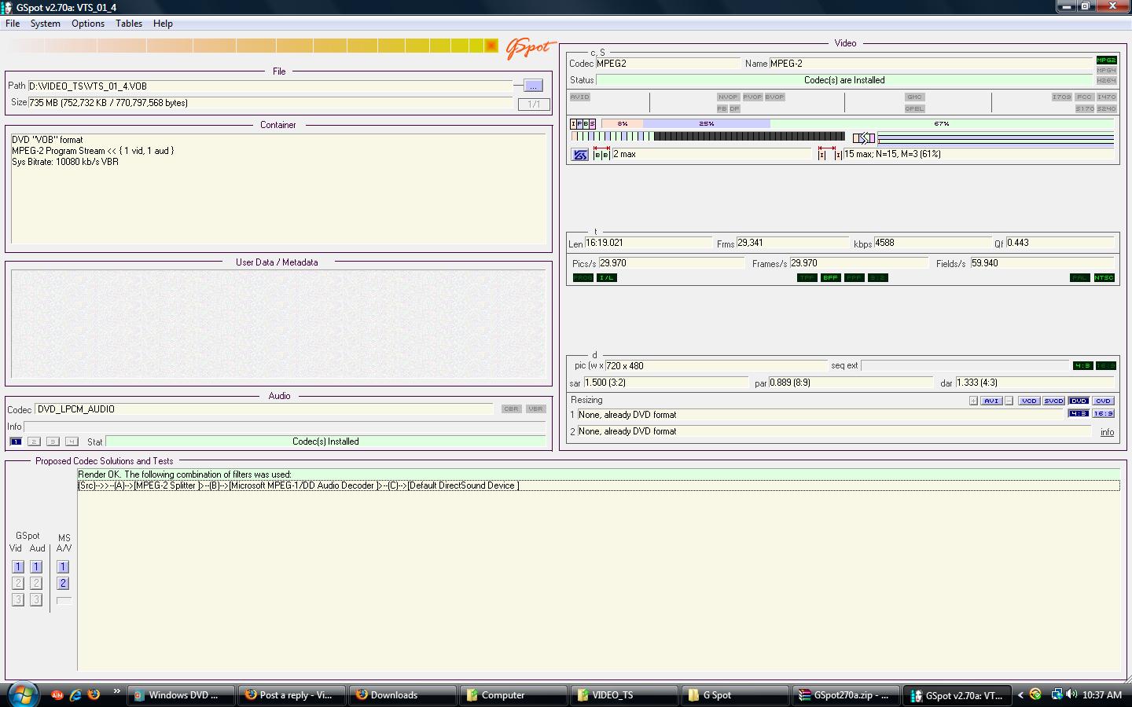This screenshot has width=1132, height=707.
Task: Click the file path input field
Action: [270, 86]
